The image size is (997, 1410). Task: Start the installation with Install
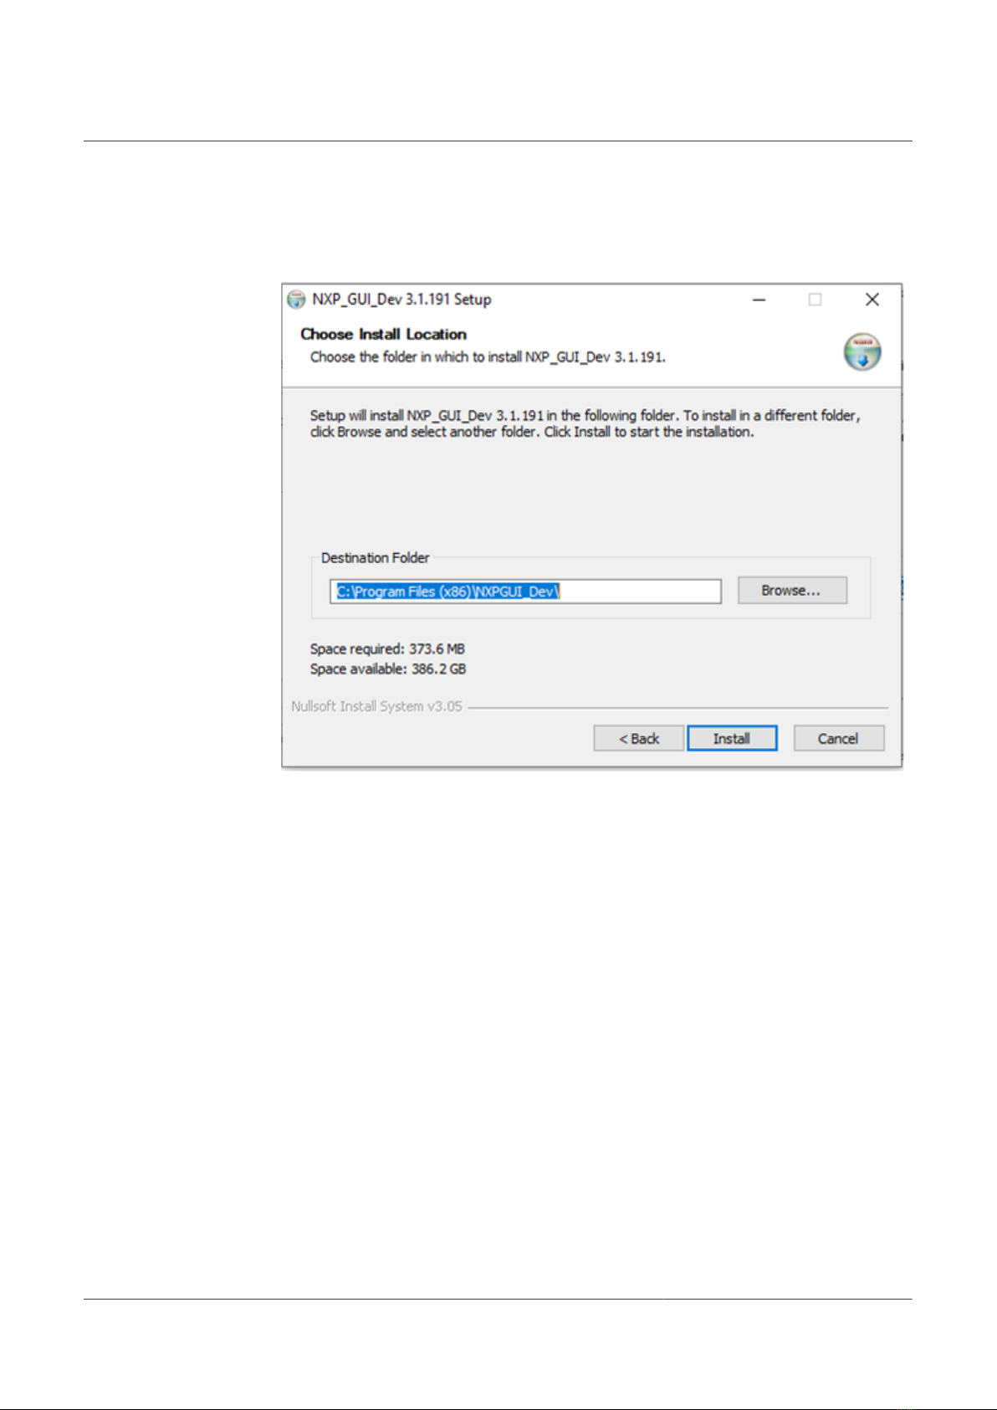(732, 738)
